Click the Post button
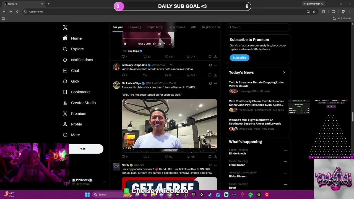The image size is (354, 199). (86, 149)
